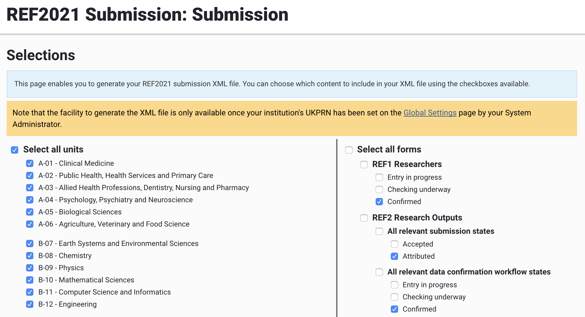The width and height of the screenshot is (585, 317).
Task: Enable REF1 Entry in progress checkbox
Action: point(379,177)
